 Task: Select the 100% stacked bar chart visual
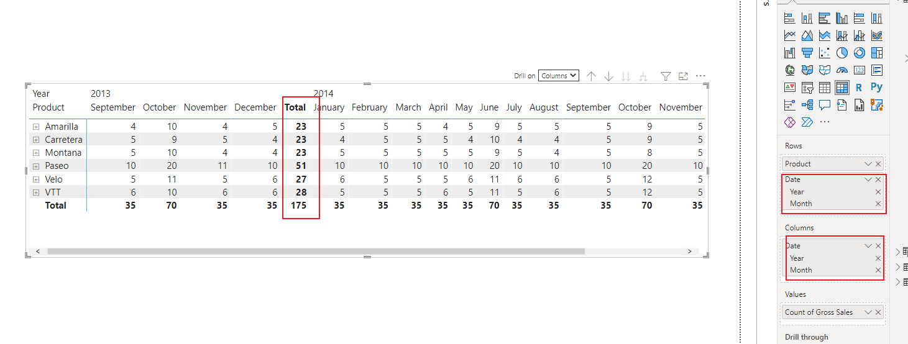(x=860, y=19)
